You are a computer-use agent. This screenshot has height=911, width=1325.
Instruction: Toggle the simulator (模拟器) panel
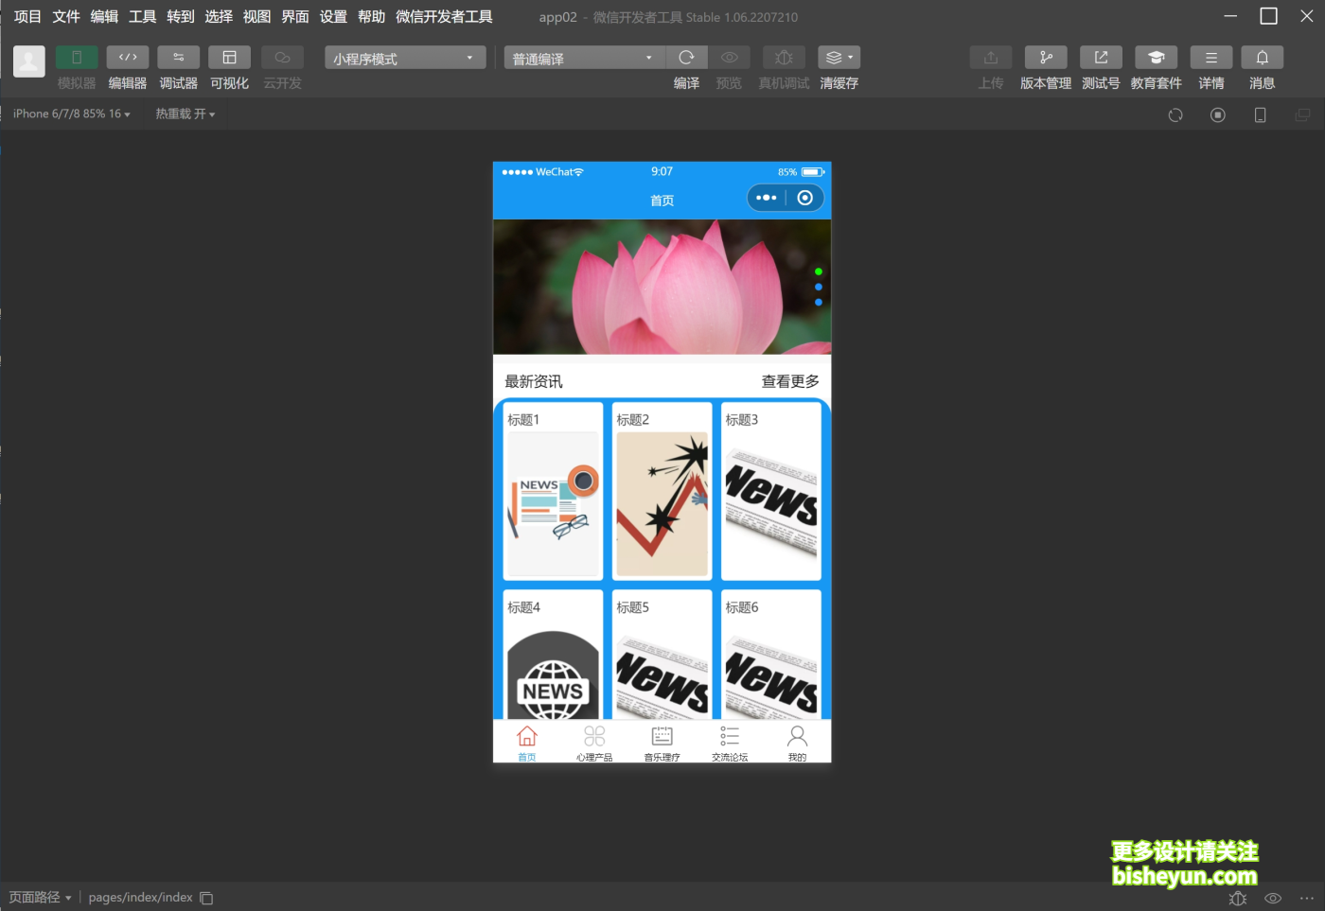[x=77, y=58]
